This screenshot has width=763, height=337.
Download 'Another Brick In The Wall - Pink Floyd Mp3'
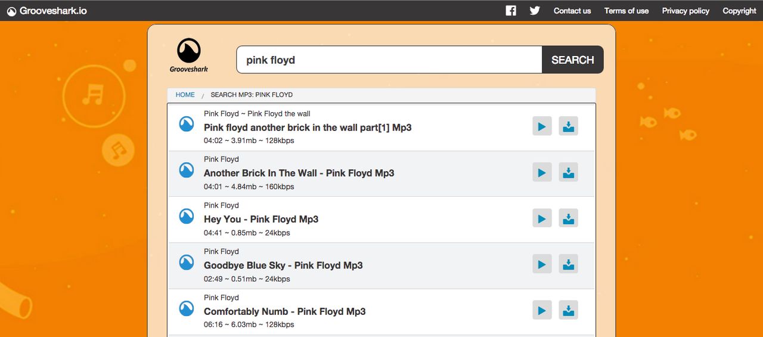pos(569,172)
